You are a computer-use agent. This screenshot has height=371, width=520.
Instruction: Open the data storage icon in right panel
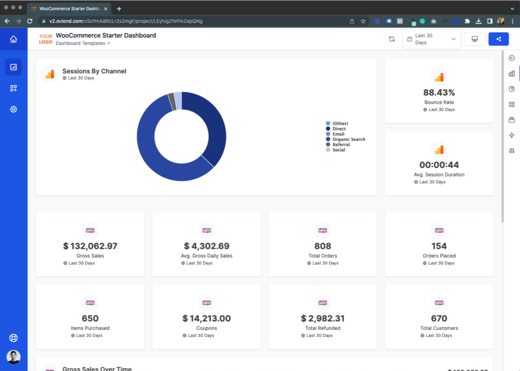(x=512, y=120)
